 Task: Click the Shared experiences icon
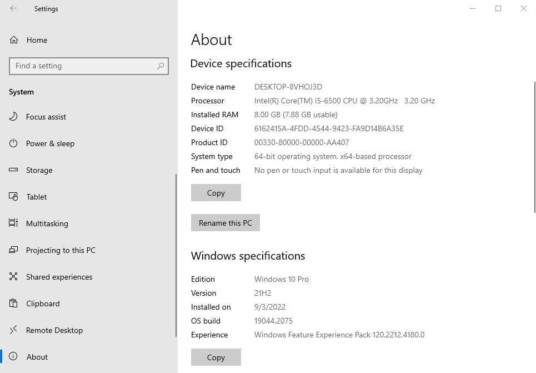[x=13, y=276]
